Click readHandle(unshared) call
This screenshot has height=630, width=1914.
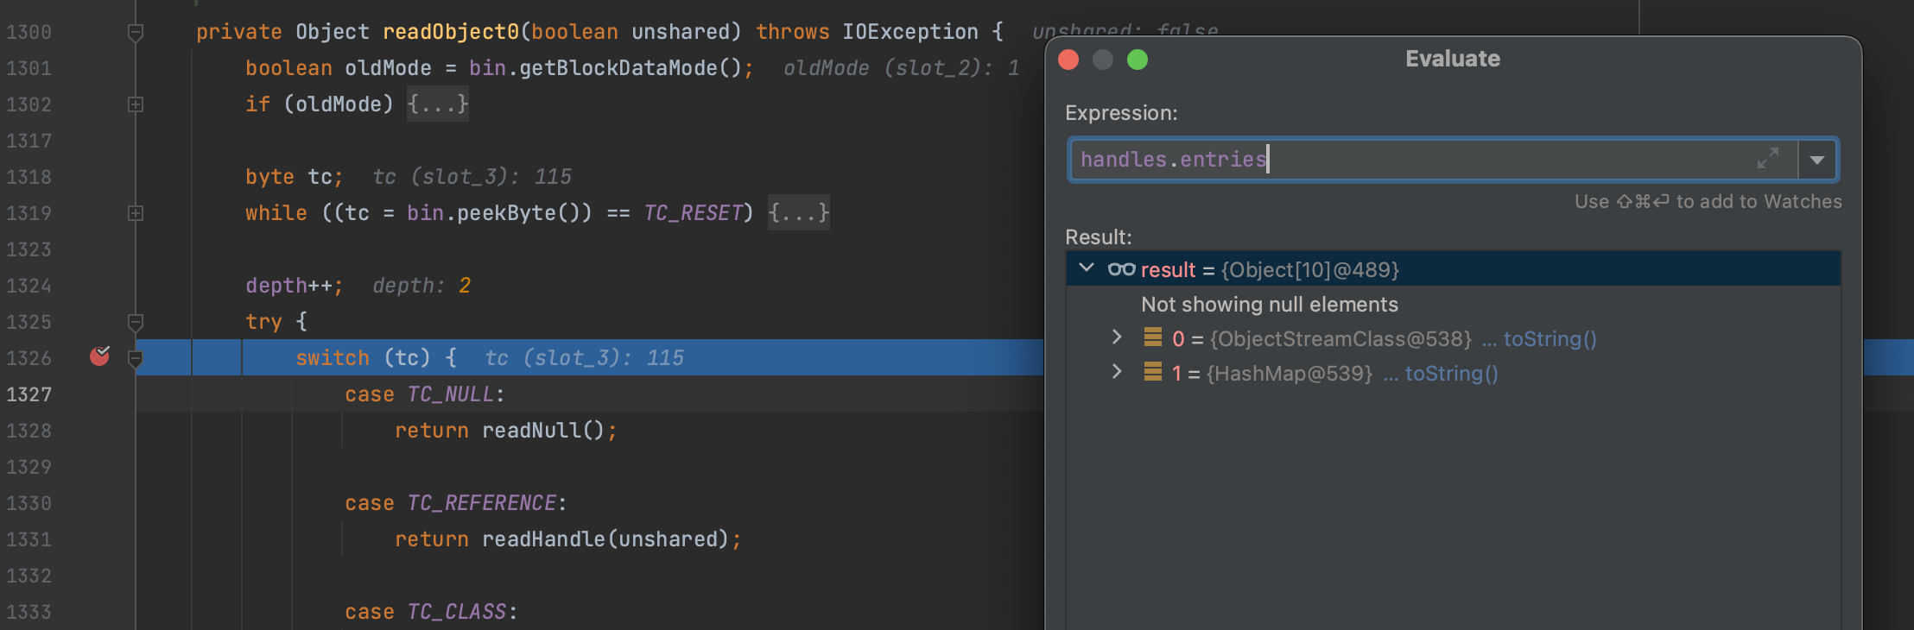pos(605,539)
